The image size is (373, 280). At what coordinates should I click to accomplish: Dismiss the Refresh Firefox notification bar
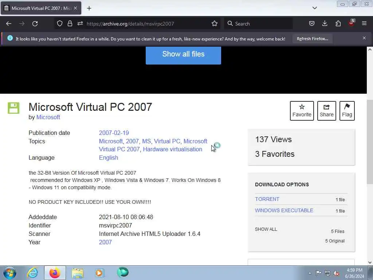(364, 38)
